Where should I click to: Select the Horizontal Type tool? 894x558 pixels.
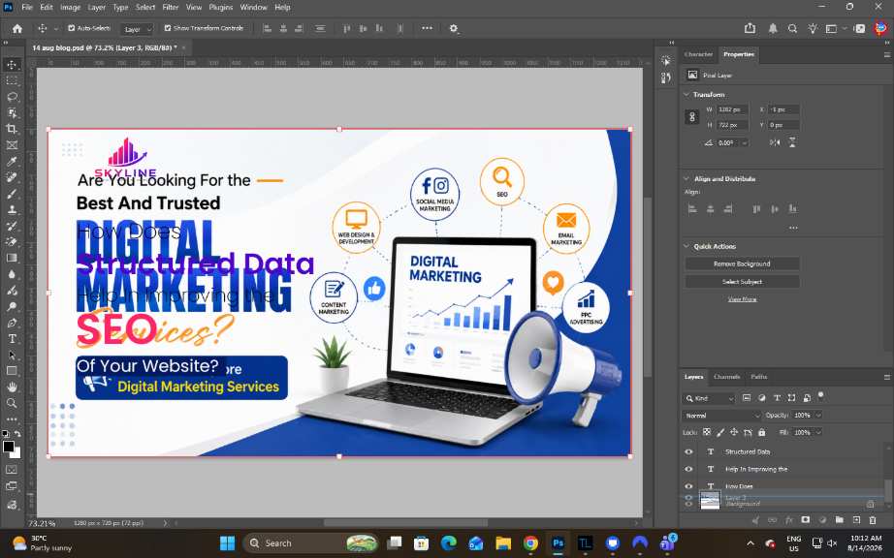point(12,339)
